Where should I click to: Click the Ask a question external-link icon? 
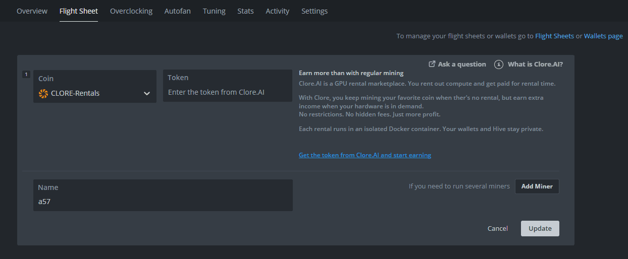coord(432,64)
